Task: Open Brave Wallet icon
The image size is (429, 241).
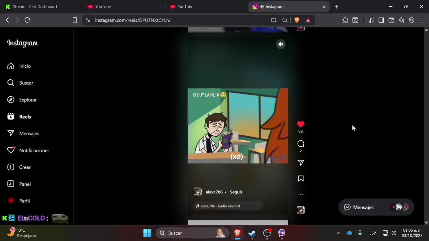Action: pyautogui.click(x=391, y=20)
